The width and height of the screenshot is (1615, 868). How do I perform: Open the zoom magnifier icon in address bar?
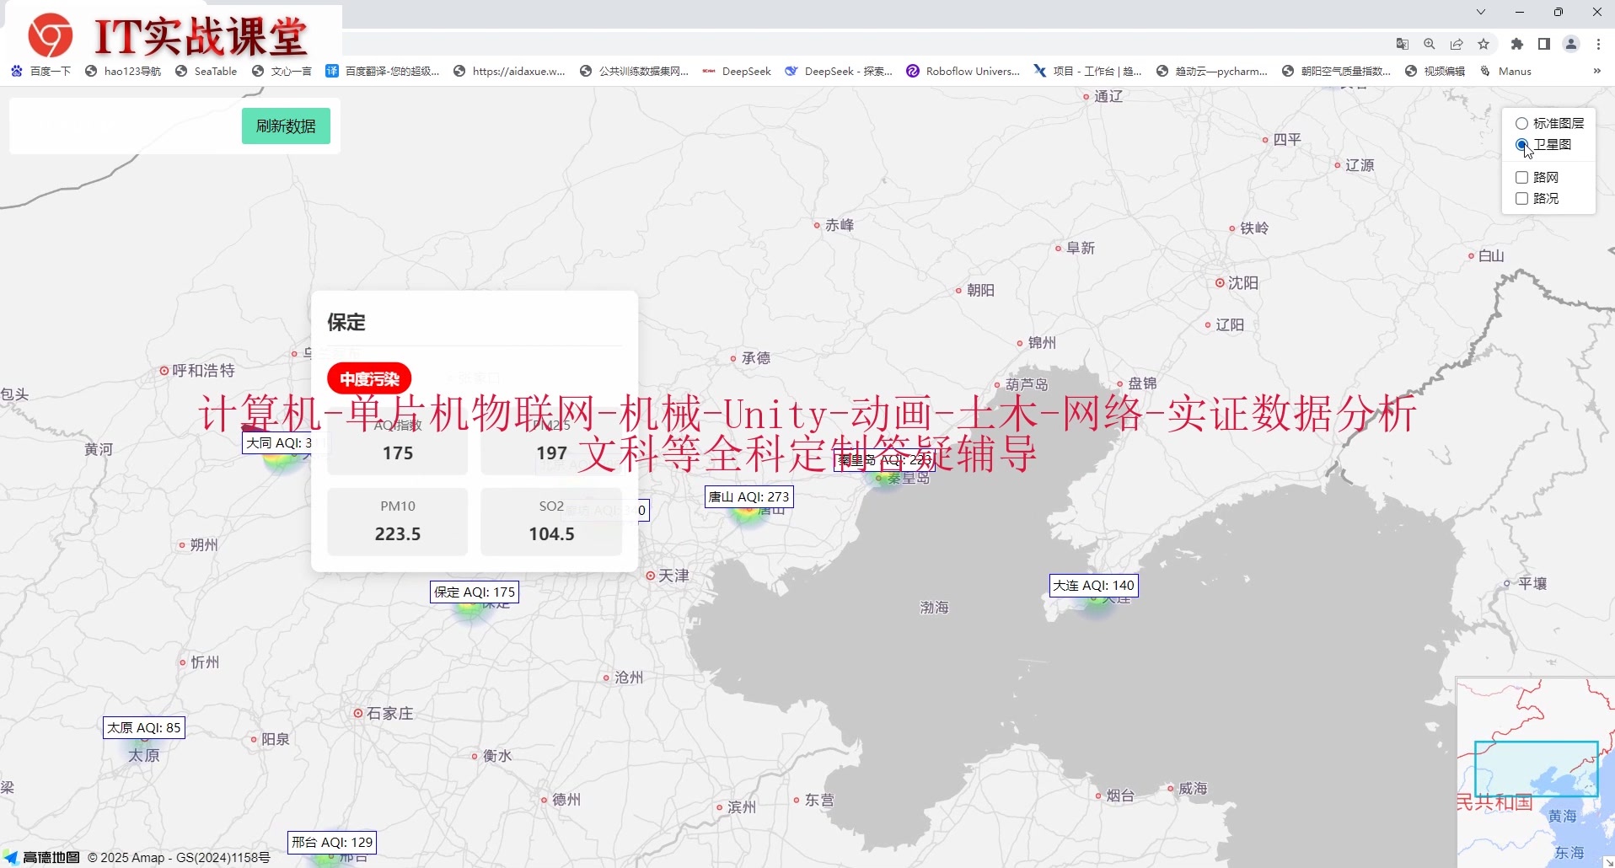click(x=1430, y=44)
